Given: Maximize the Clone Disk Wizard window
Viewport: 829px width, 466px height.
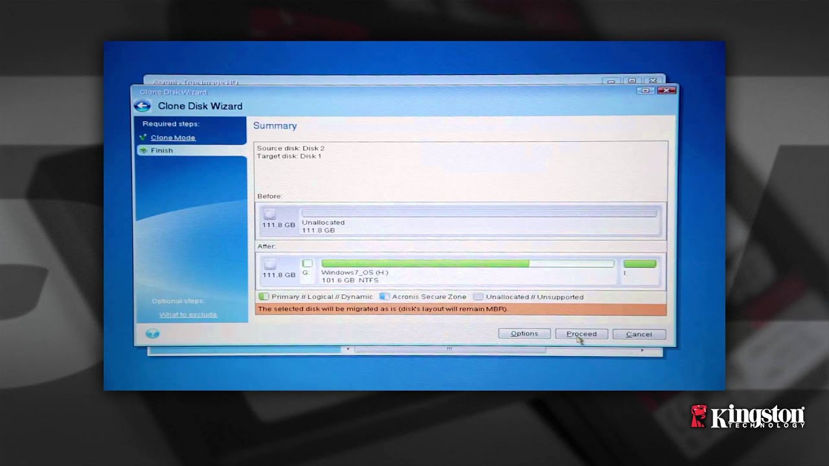Looking at the screenshot, I should point(645,91).
